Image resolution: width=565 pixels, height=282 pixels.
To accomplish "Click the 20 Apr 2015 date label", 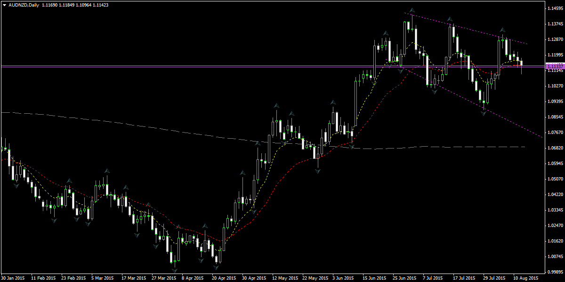I will tap(224, 278).
